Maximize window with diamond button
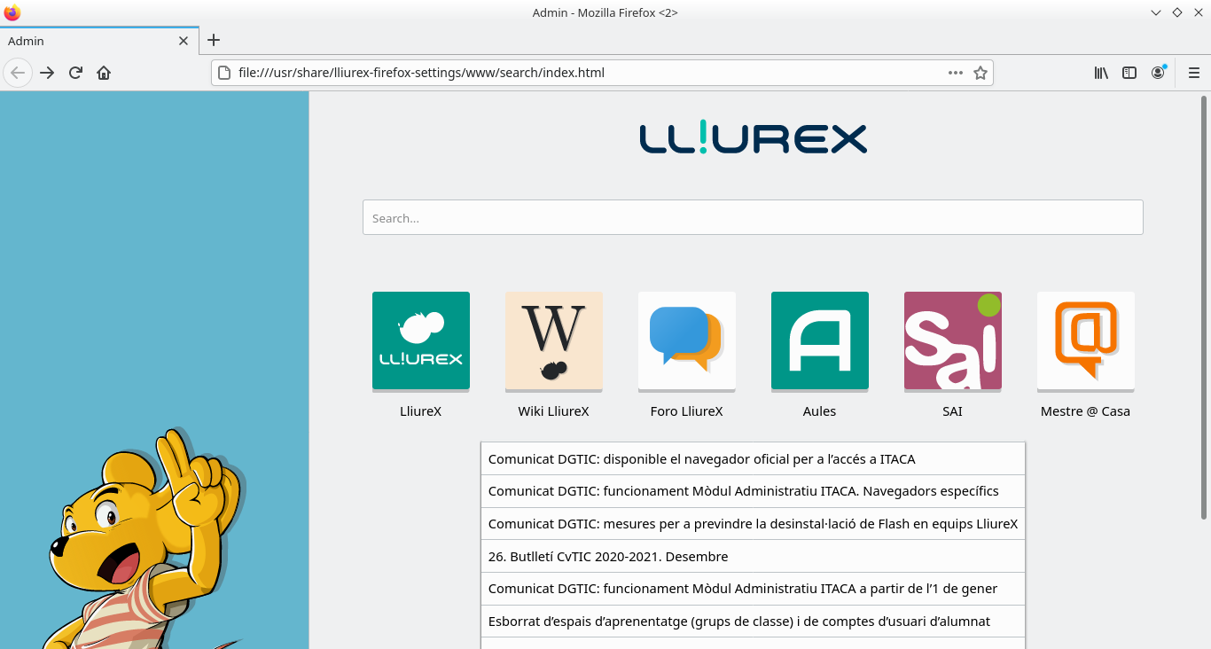This screenshot has height=649, width=1211. (1177, 12)
